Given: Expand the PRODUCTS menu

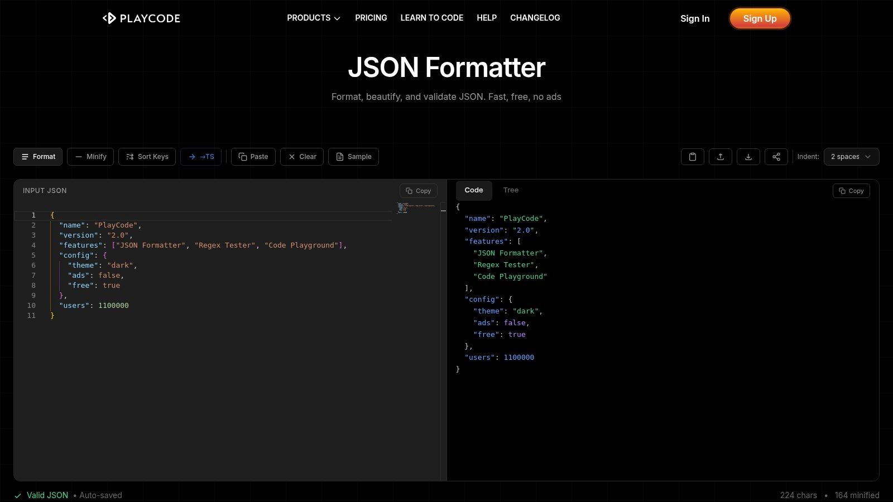Looking at the screenshot, I should (x=313, y=18).
